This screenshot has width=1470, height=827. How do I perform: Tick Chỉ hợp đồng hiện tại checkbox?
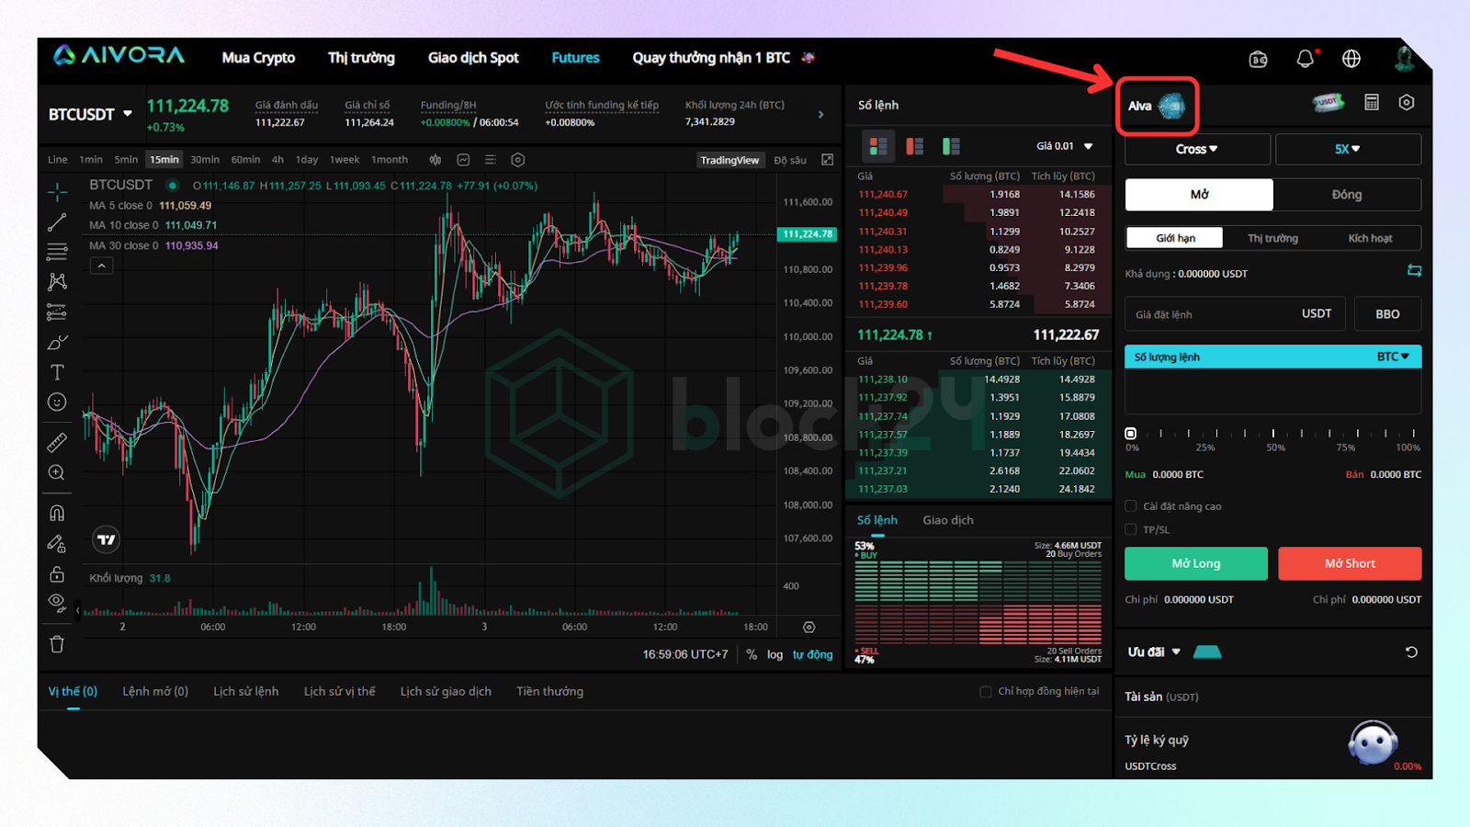pos(986,692)
